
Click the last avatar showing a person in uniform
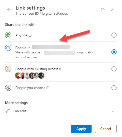coord(42,76)
